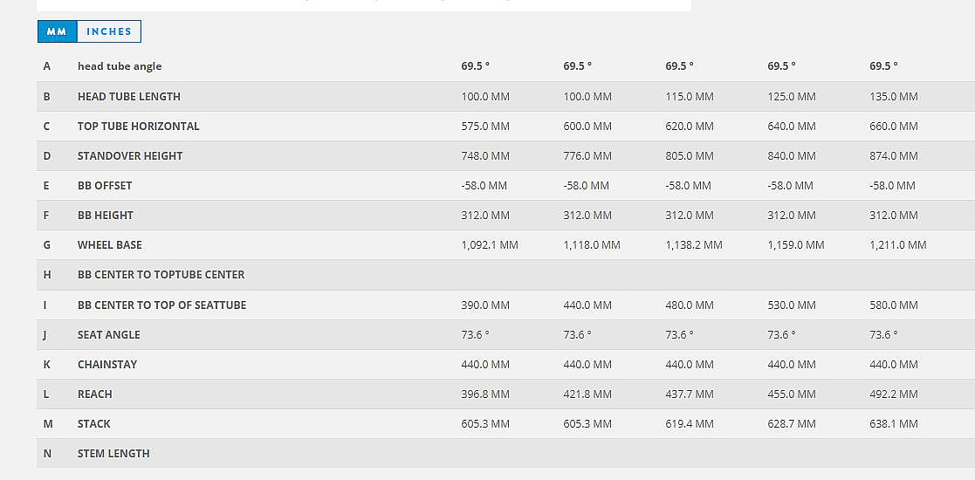The image size is (975, 480).
Task: Switch units to INCHES
Action: click(x=109, y=31)
